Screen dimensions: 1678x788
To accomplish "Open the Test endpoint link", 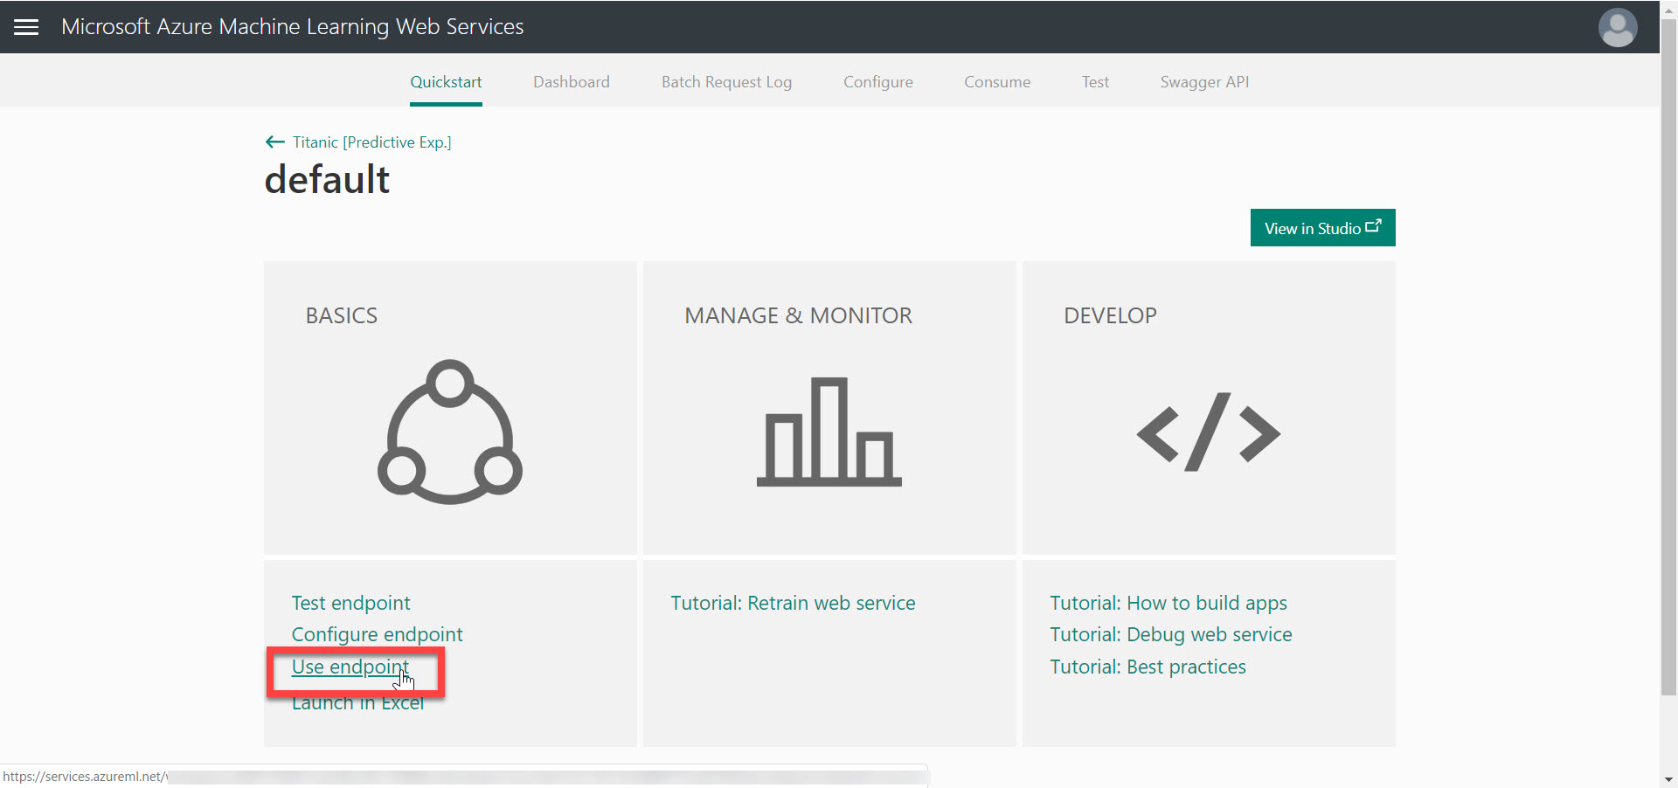I will [x=350, y=603].
